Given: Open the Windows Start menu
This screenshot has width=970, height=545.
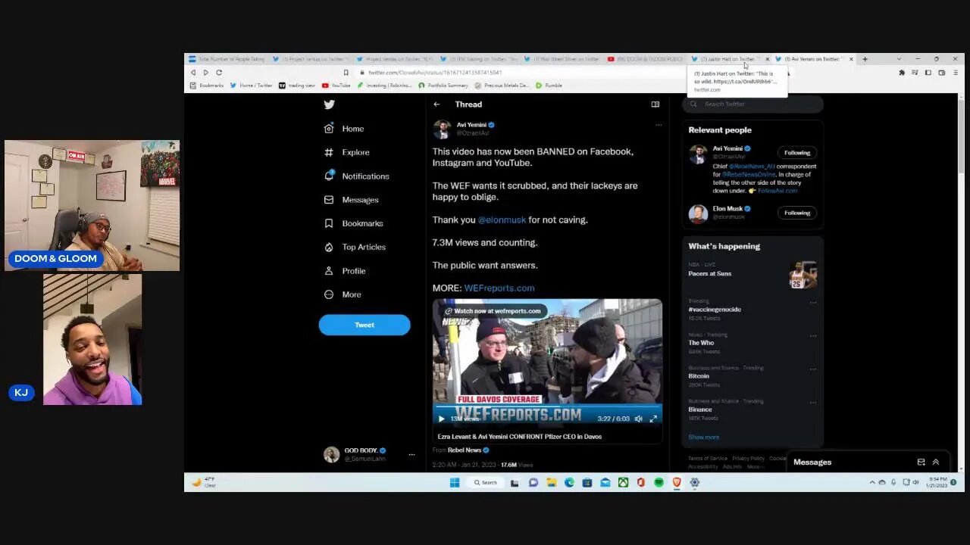Looking at the screenshot, I should 455,482.
